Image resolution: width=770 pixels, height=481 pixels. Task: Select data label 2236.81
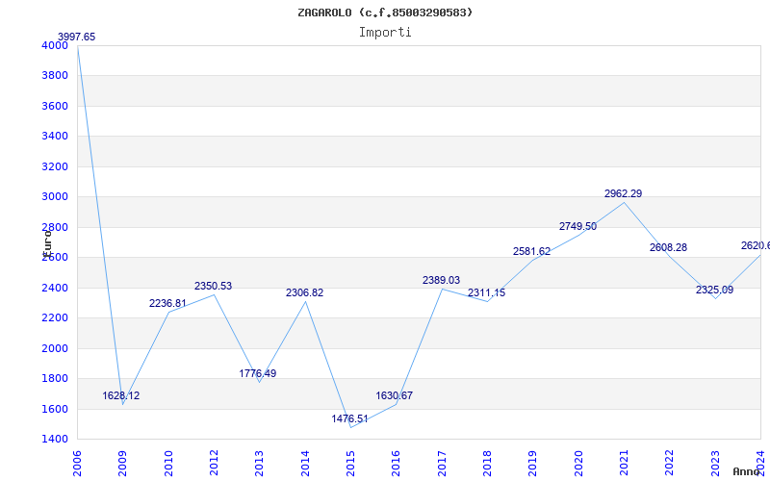[x=167, y=303]
